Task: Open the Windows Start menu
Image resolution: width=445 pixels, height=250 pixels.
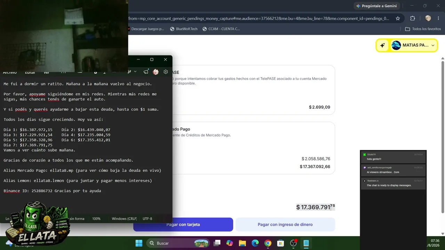Action: click(139, 243)
